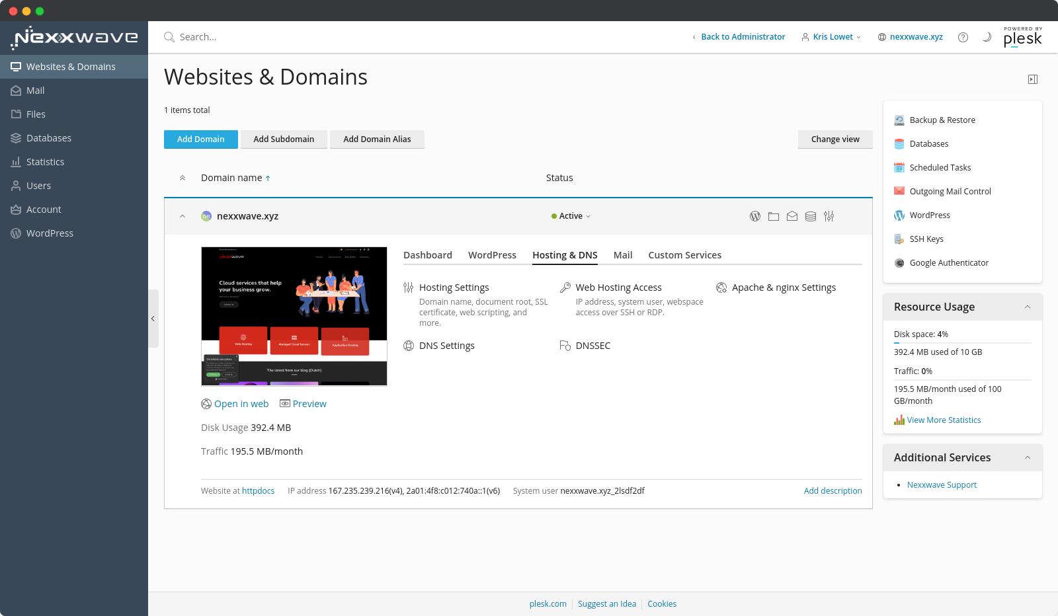The height and width of the screenshot is (616, 1058).
Task: Go to WordPress in left sidebar
Action: [x=74, y=233]
